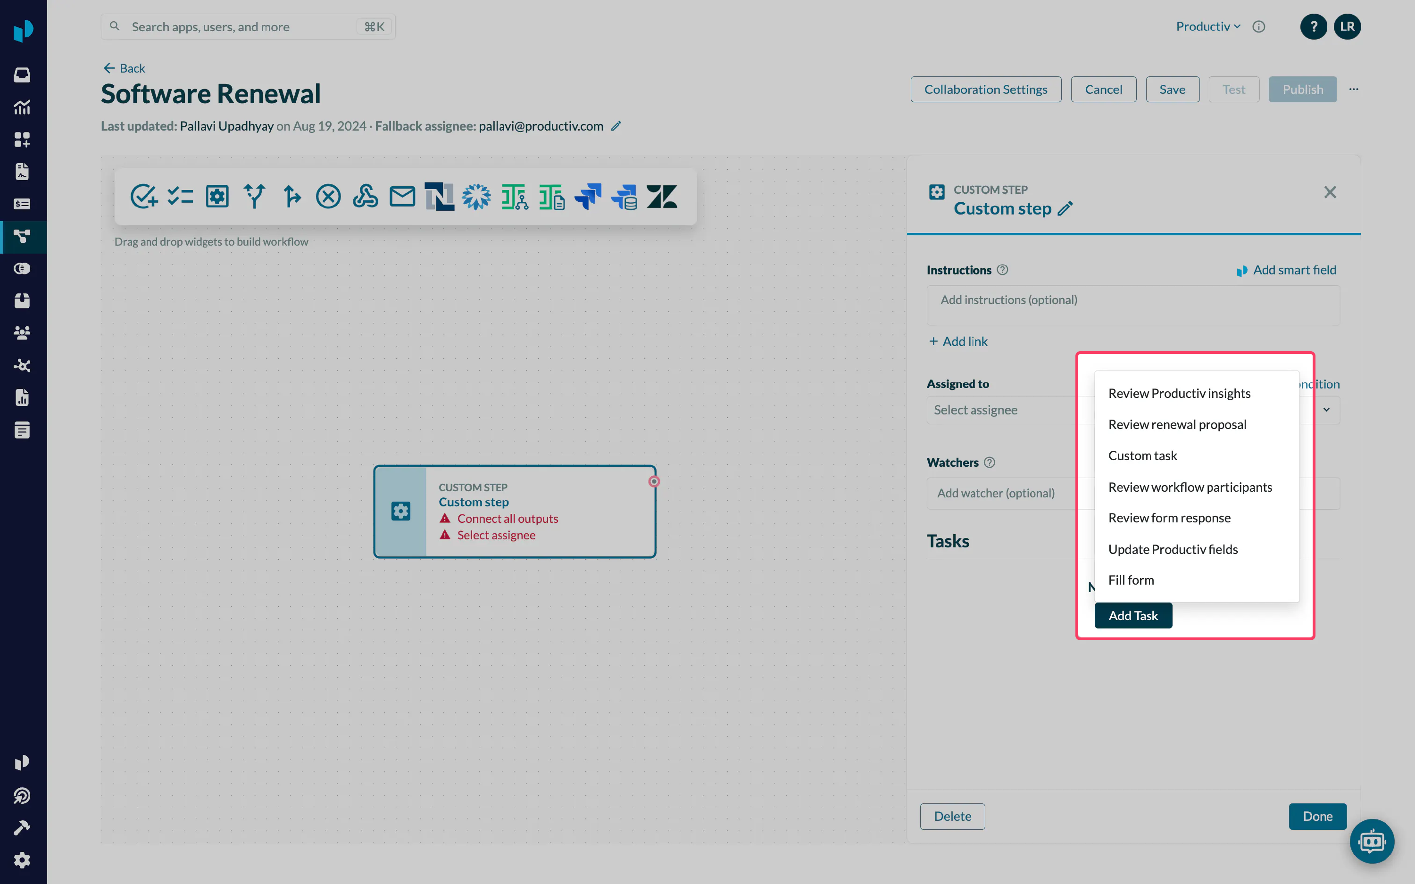The width and height of the screenshot is (1415, 884).
Task: Edit the fallback assignee pencil icon
Action: point(616,126)
